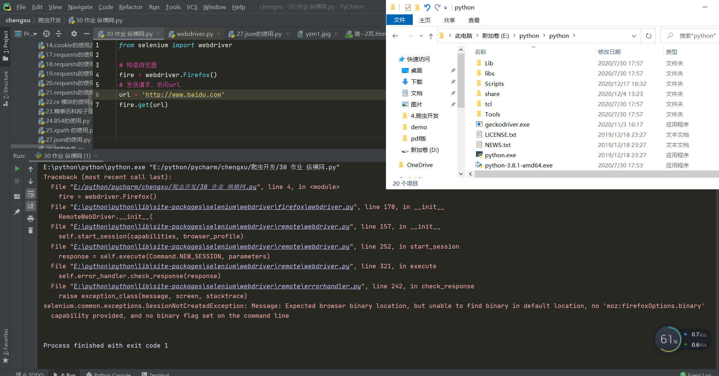Switch to the 27.json的使用.py editor tab
719x376 pixels.
259,34
